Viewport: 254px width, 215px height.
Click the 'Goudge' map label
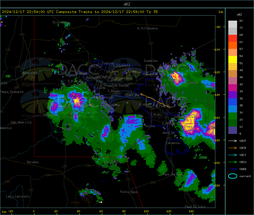(124, 85)
